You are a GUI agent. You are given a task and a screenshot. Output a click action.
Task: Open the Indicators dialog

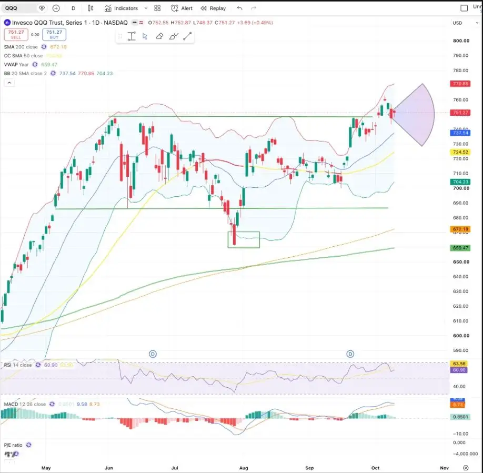[121, 8]
